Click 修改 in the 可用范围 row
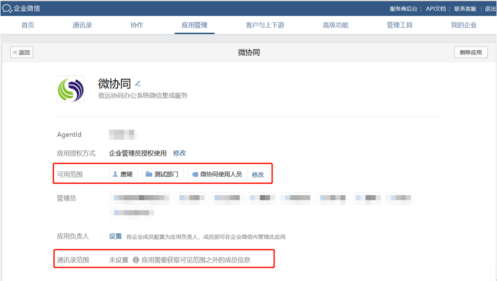The image size is (497, 281). (x=257, y=175)
